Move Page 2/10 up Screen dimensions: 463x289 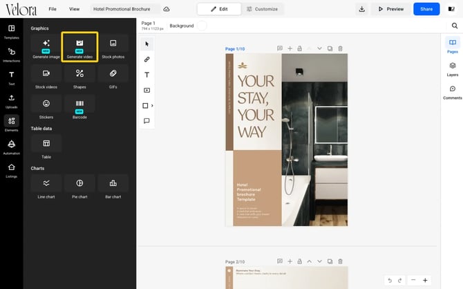pyautogui.click(x=309, y=261)
